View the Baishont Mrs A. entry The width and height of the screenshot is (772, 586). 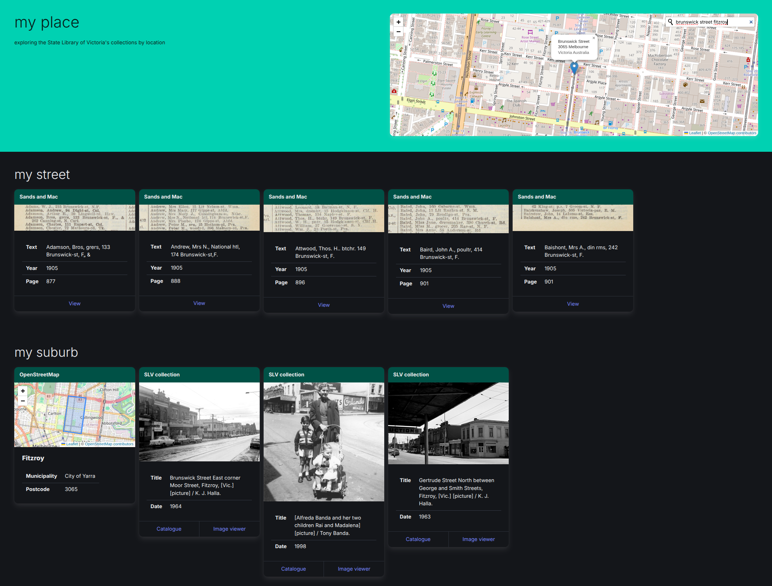tap(573, 304)
